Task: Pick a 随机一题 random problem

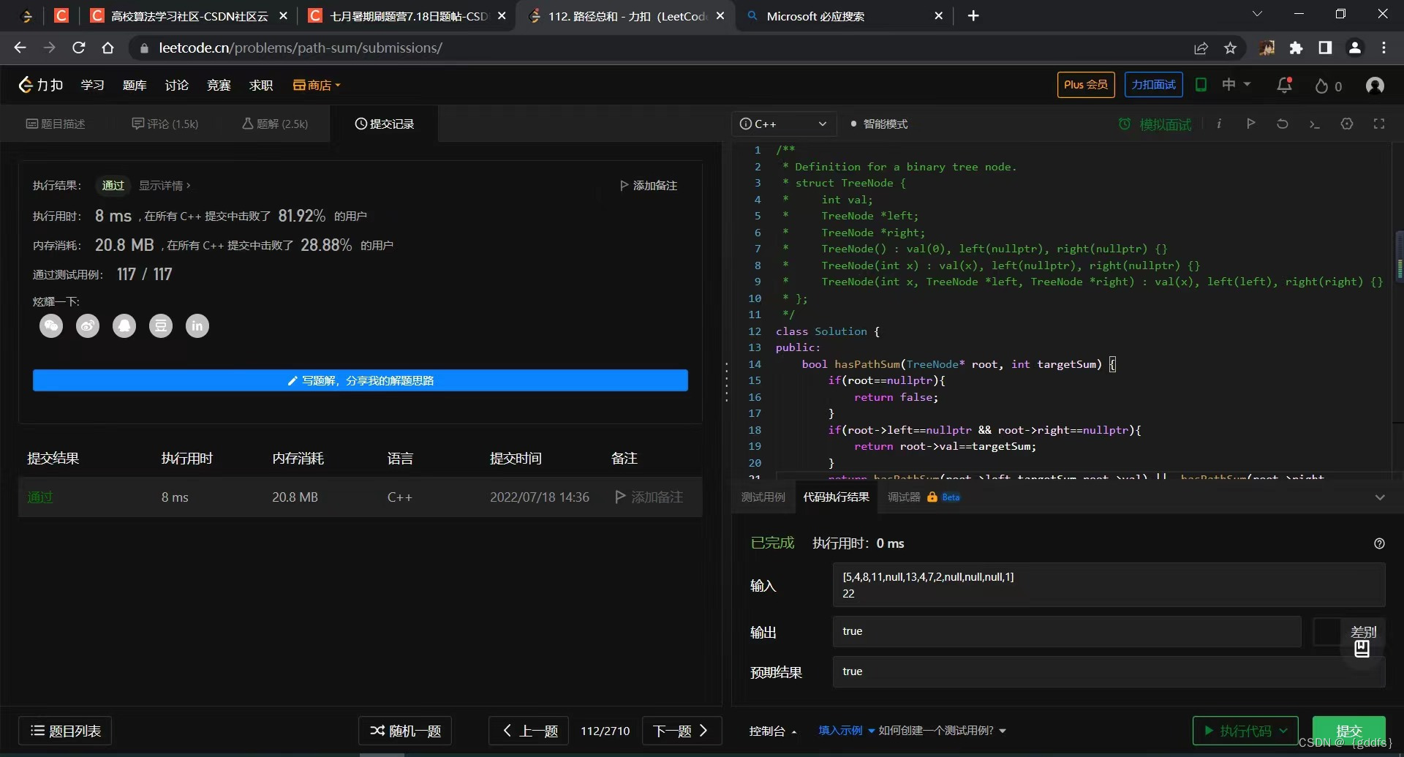Action: [x=405, y=731]
